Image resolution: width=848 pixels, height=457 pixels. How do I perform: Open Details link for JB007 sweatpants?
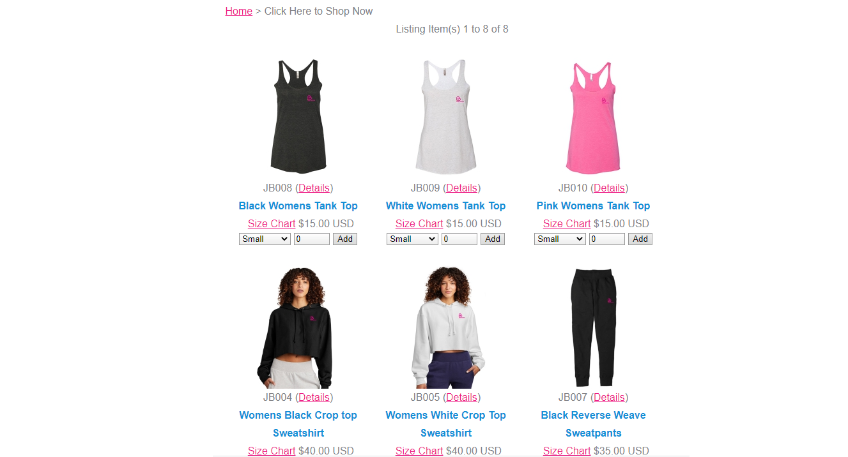tap(610, 397)
